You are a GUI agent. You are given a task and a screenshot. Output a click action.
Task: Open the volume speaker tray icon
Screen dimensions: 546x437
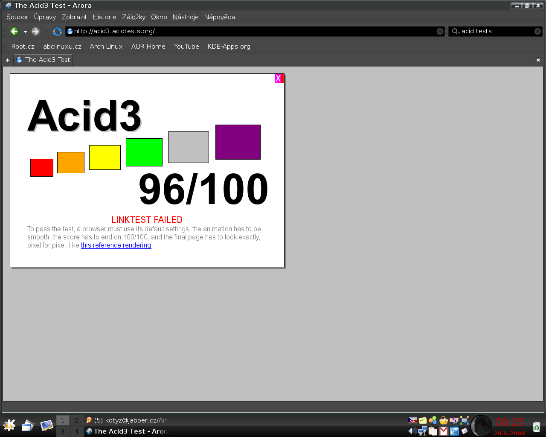pyautogui.click(x=412, y=431)
